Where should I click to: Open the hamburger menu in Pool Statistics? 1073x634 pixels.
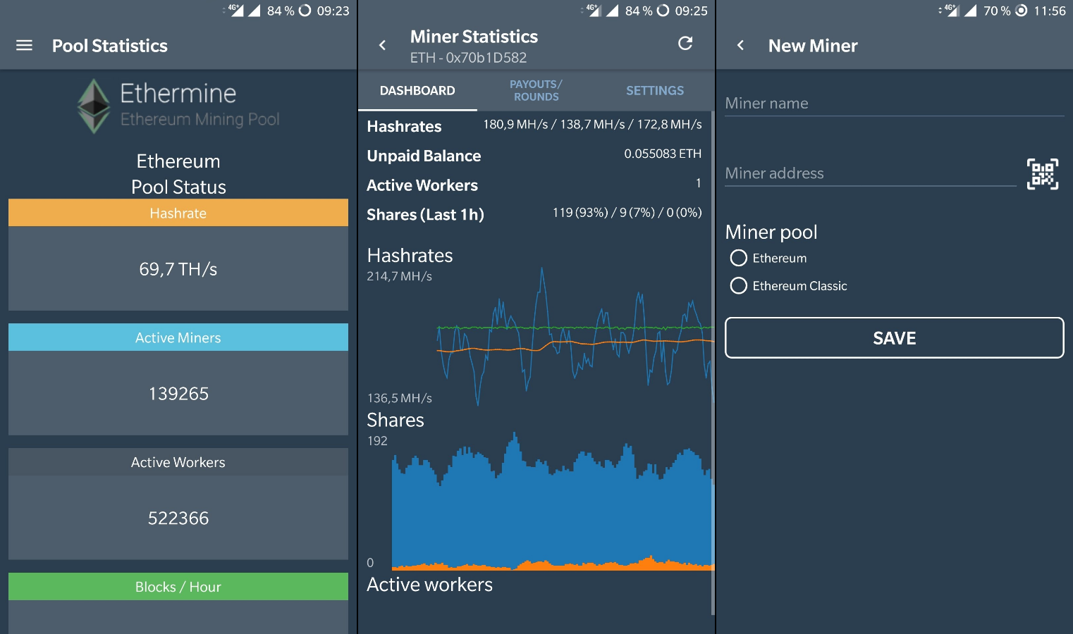click(24, 46)
